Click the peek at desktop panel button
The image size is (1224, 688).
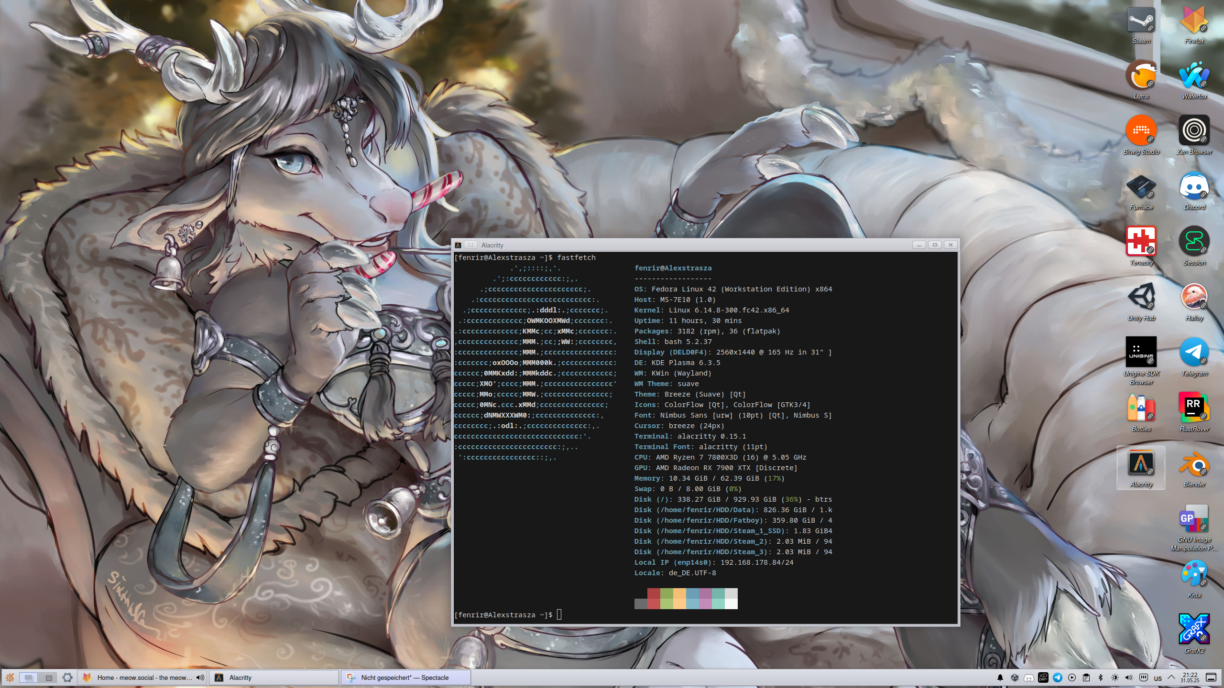tap(1211, 677)
